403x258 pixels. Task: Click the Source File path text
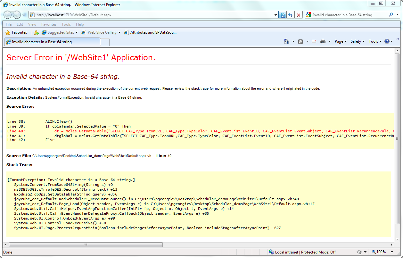click(92, 156)
